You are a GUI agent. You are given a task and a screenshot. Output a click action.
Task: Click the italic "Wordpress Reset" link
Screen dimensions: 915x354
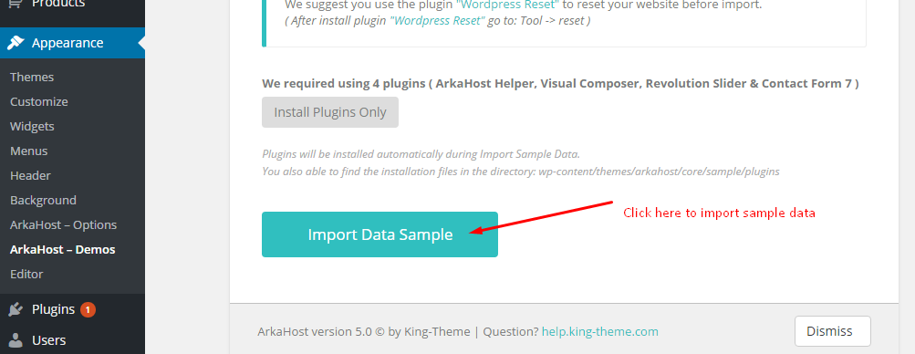pos(437,20)
